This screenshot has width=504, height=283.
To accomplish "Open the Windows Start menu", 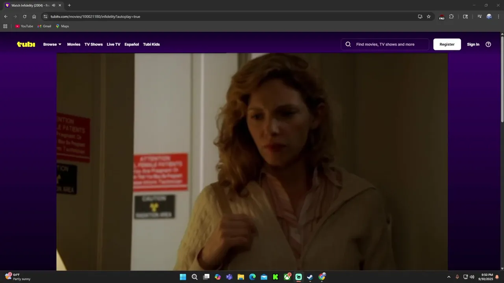I will tap(183, 277).
